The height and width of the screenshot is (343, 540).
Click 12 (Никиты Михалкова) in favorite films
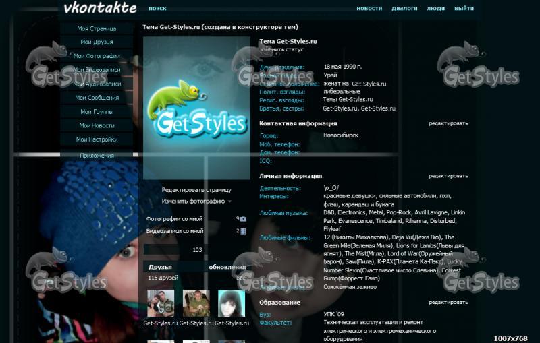(x=356, y=237)
